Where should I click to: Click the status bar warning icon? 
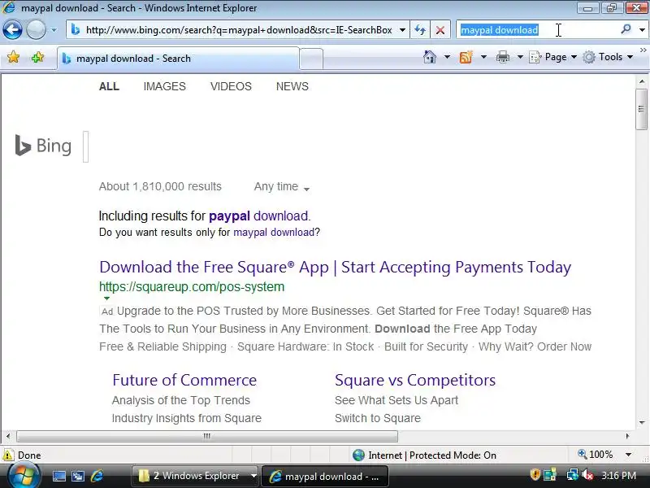(8, 455)
